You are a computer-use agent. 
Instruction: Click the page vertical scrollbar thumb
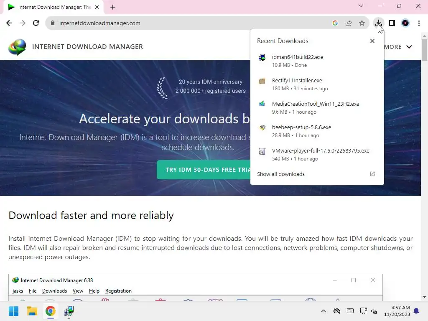424,50
